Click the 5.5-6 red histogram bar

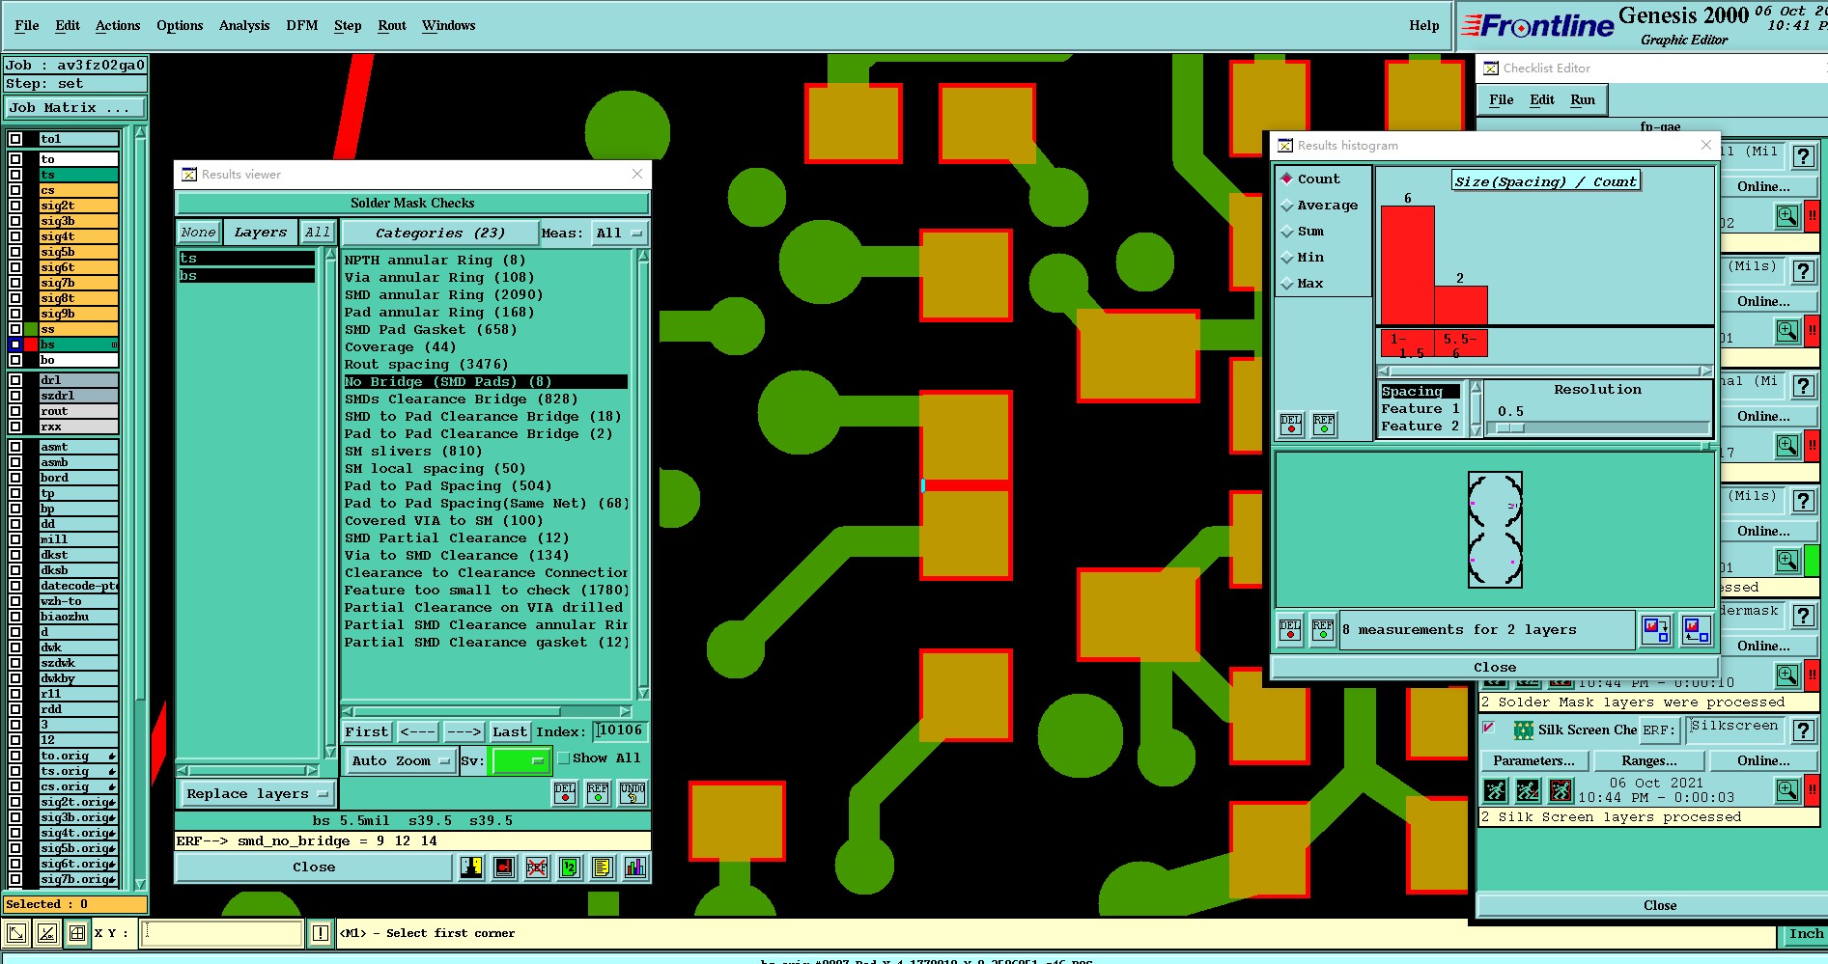[x=1460, y=305]
